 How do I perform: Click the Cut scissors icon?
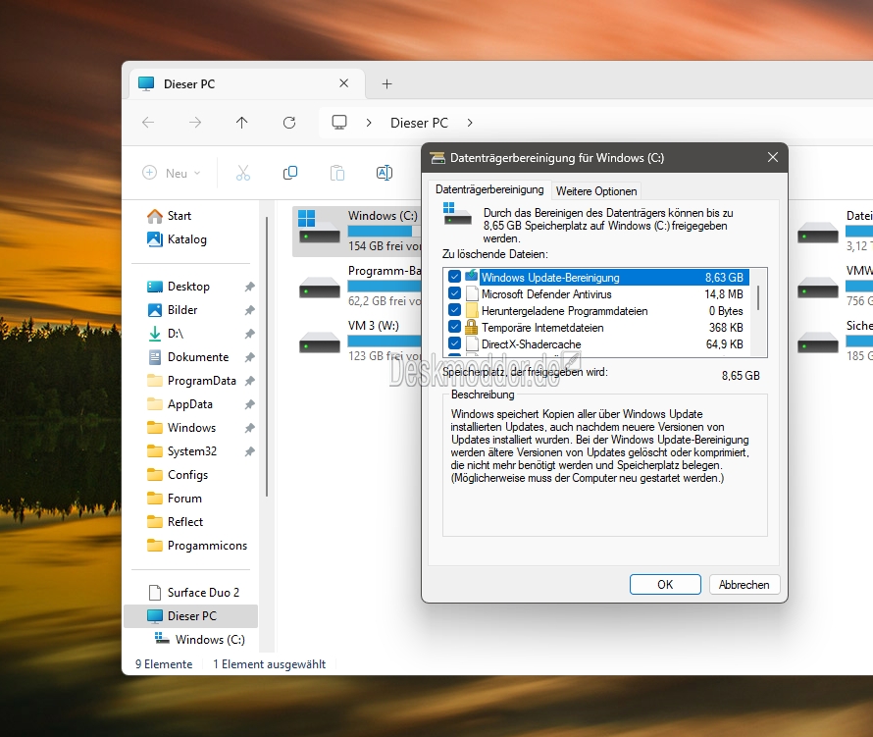click(x=242, y=174)
